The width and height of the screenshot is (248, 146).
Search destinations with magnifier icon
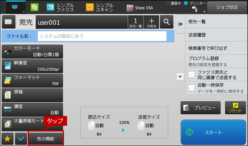pos(167,22)
